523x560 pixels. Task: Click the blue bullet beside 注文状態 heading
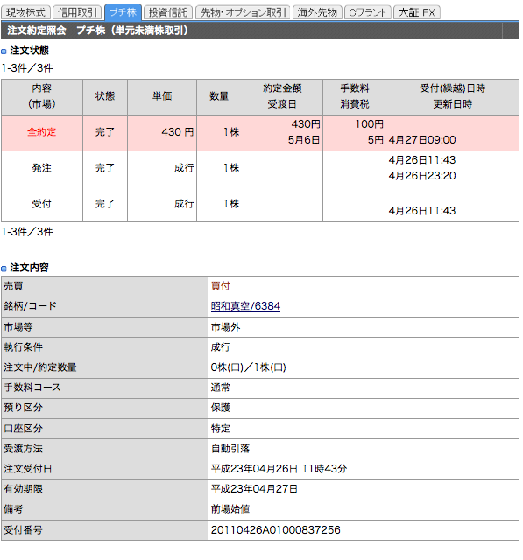point(4,52)
